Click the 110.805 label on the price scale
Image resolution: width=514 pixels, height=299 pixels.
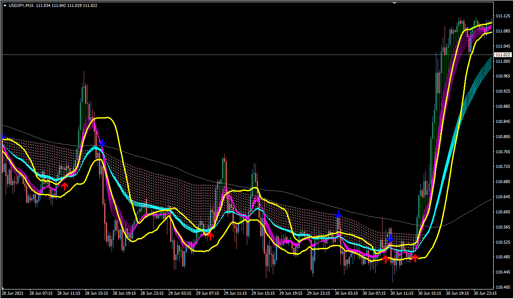point(503,137)
